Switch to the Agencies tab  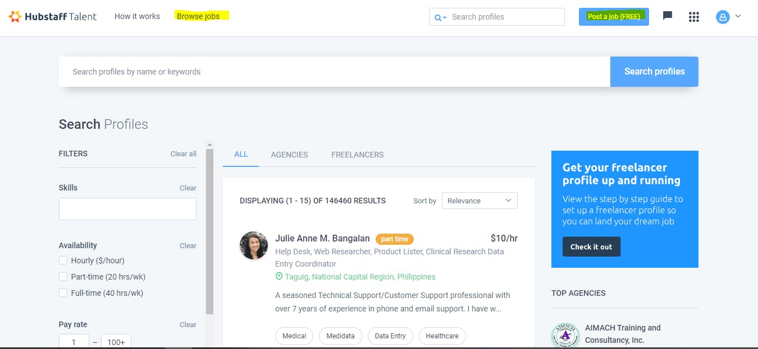pyautogui.click(x=289, y=155)
